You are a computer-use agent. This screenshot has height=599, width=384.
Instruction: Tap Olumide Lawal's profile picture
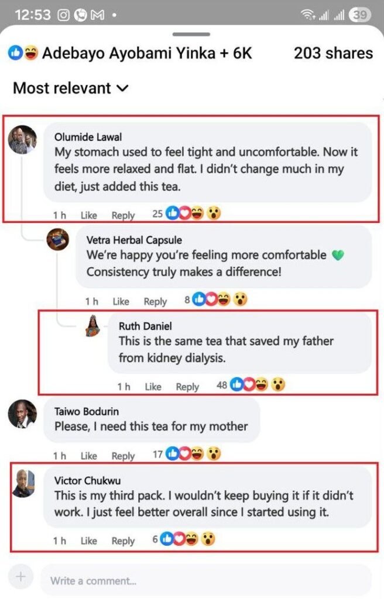23,140
